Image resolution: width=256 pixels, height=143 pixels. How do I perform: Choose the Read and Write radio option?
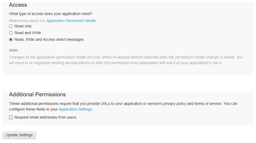coord(11,33)
